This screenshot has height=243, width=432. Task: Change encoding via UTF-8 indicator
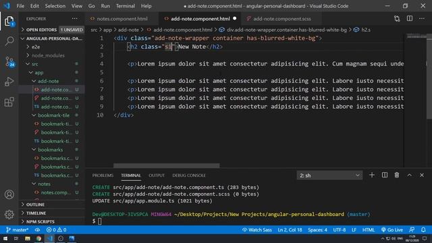tap(339, 230)
